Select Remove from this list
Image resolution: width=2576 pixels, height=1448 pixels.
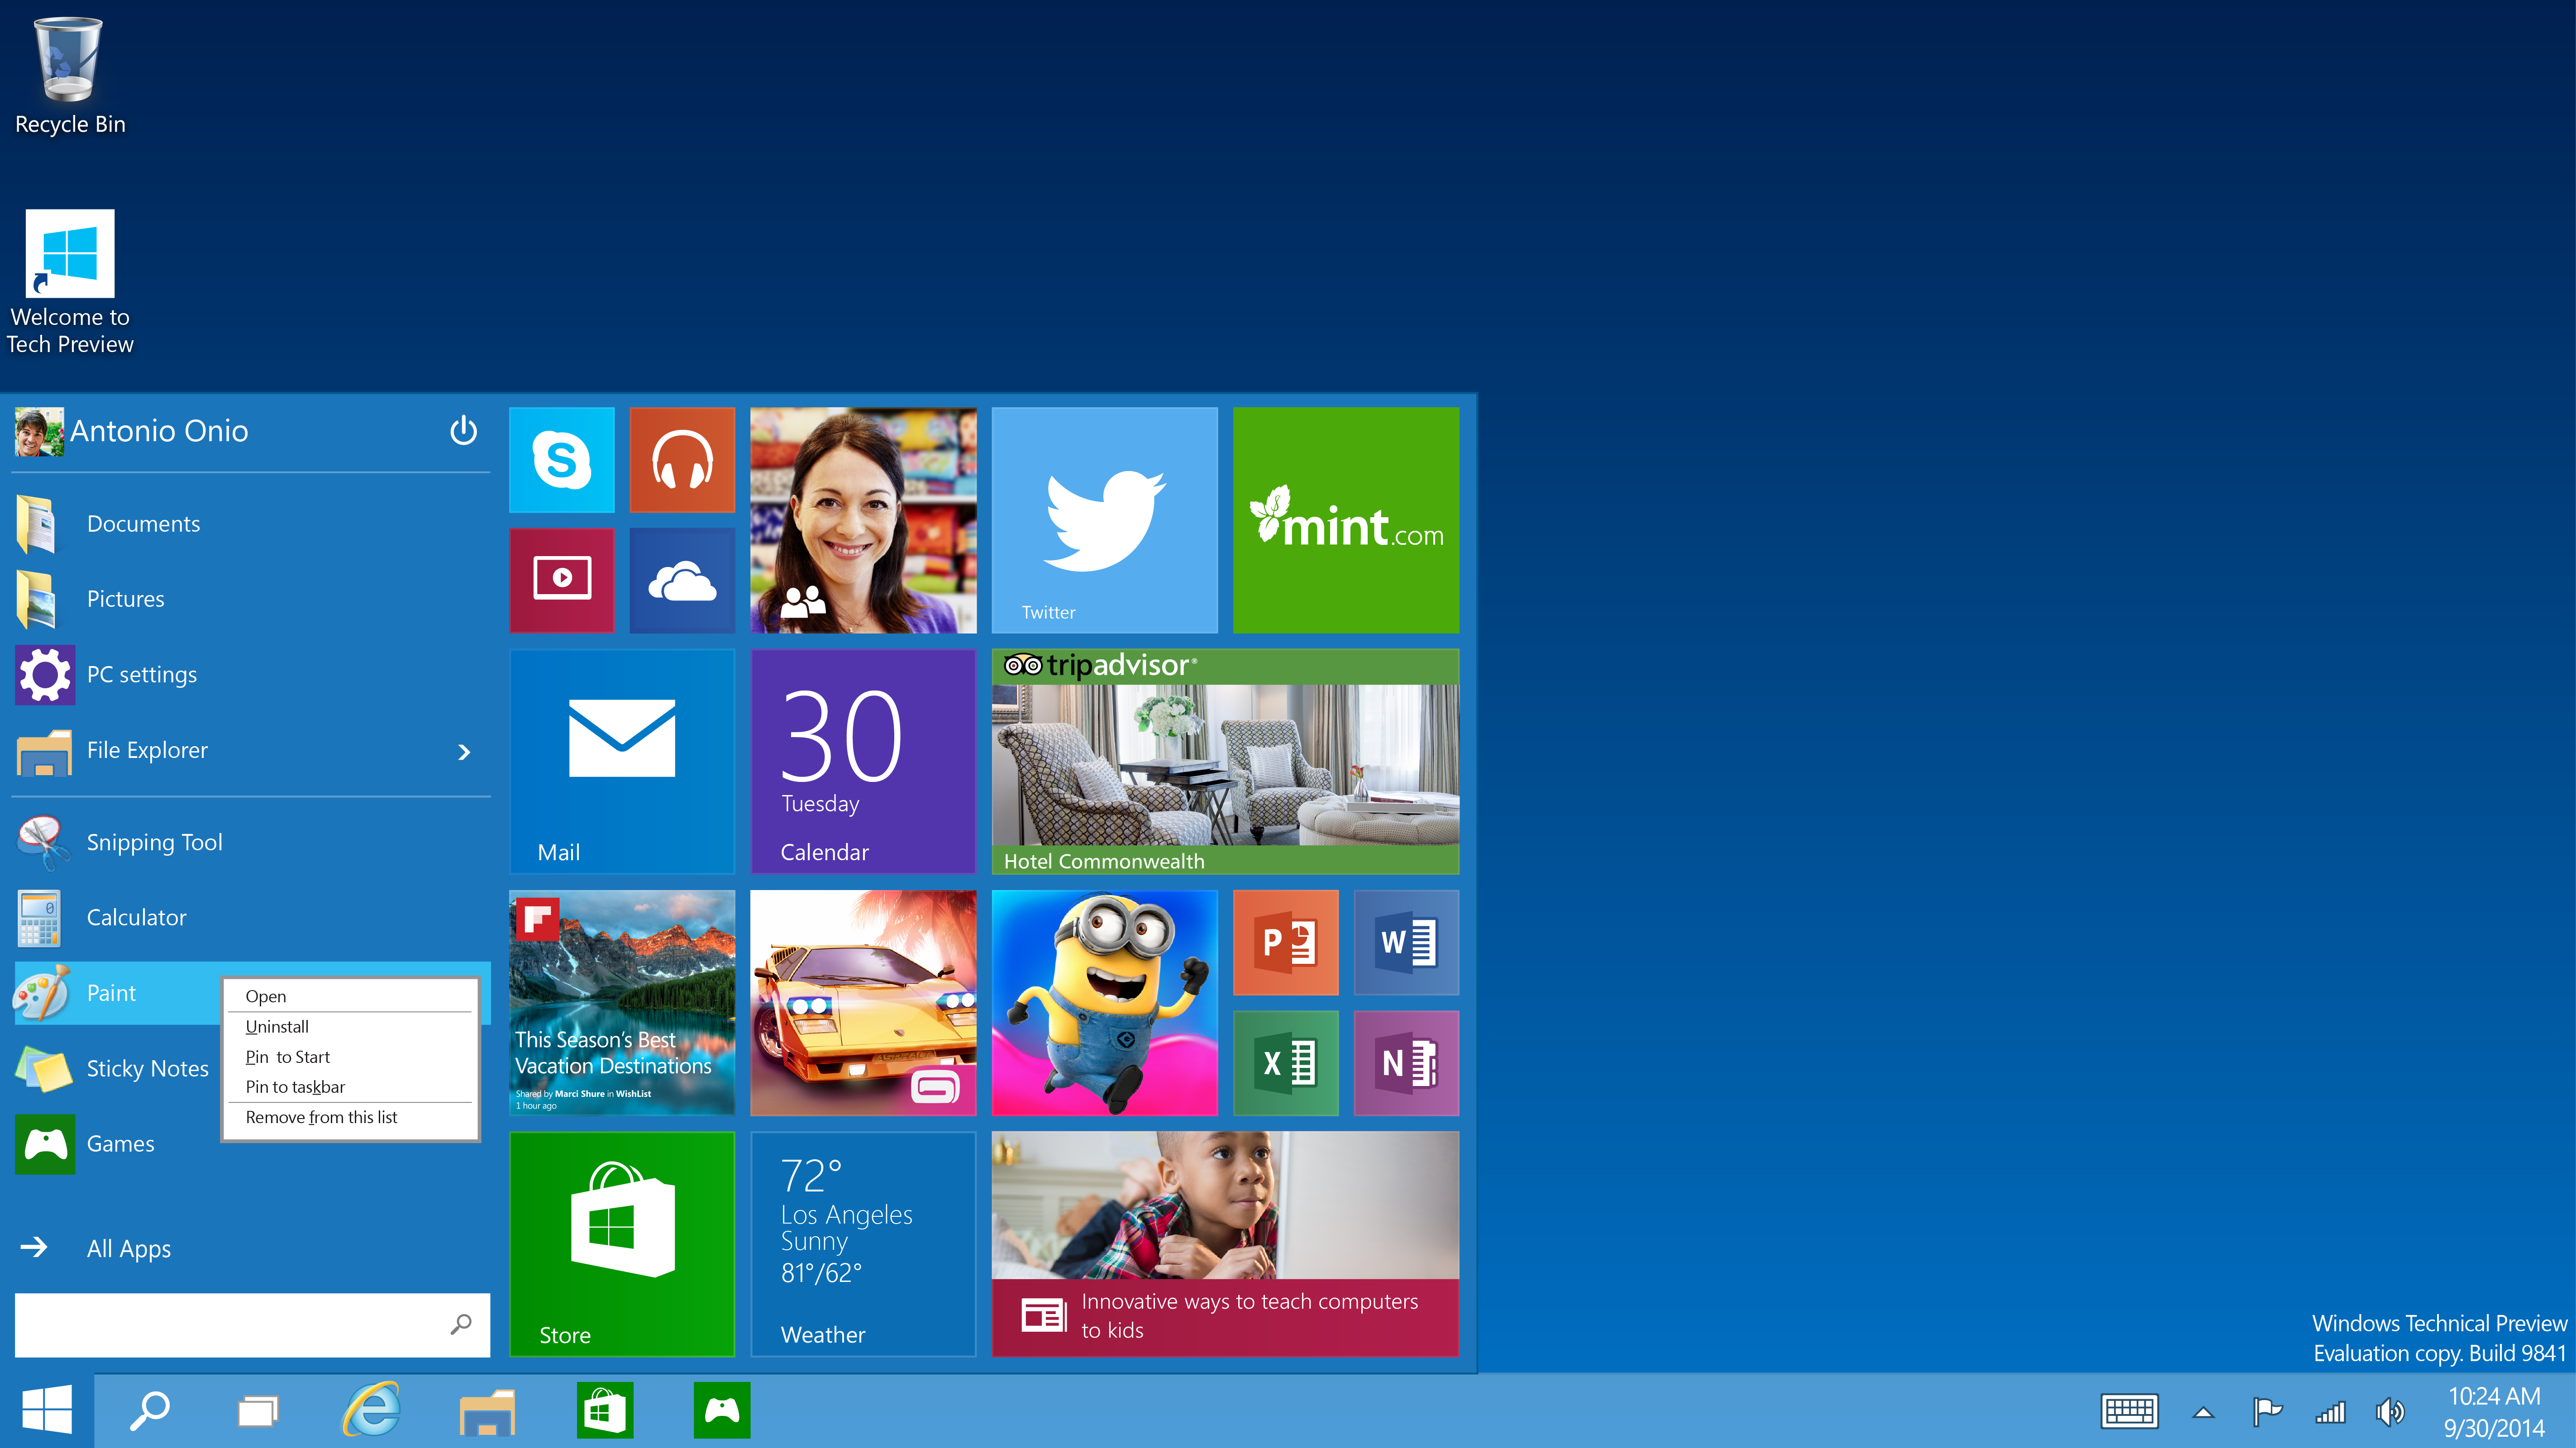[321, 1117]
